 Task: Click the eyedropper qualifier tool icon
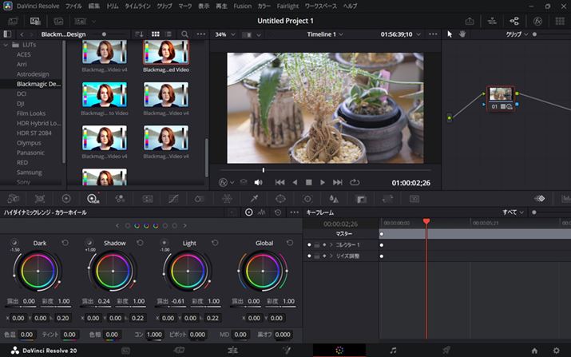click(254, 198)
